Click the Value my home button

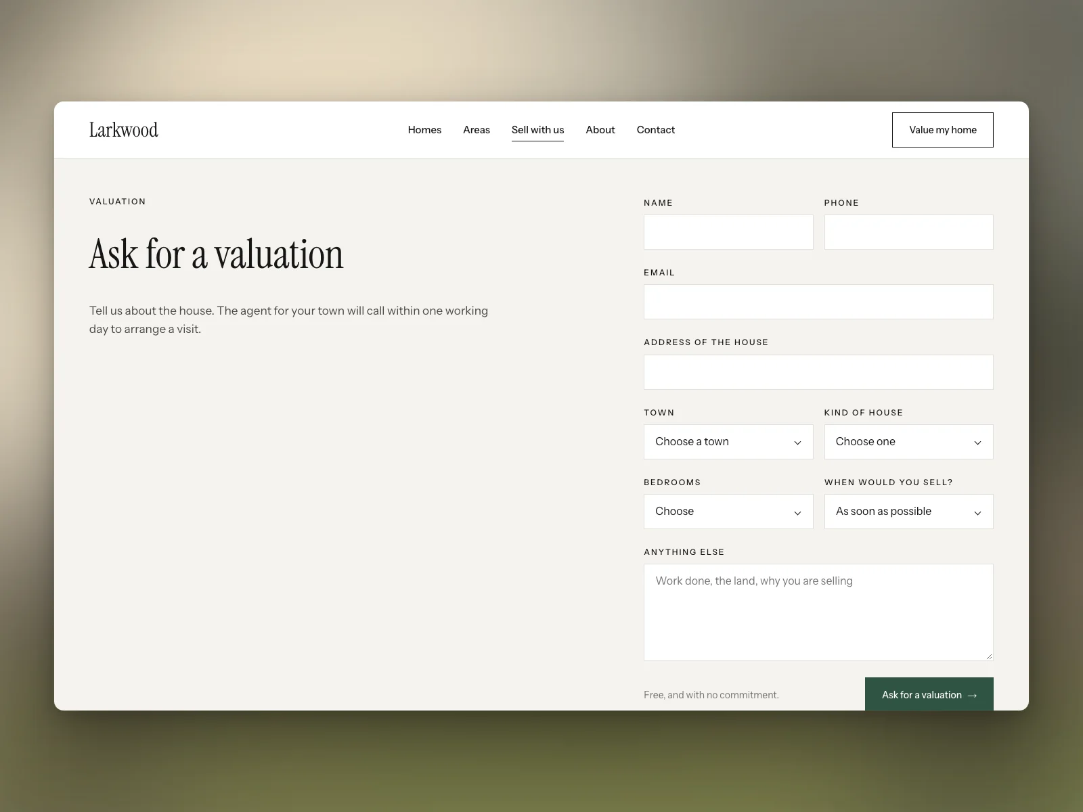[x=943, y=130]
